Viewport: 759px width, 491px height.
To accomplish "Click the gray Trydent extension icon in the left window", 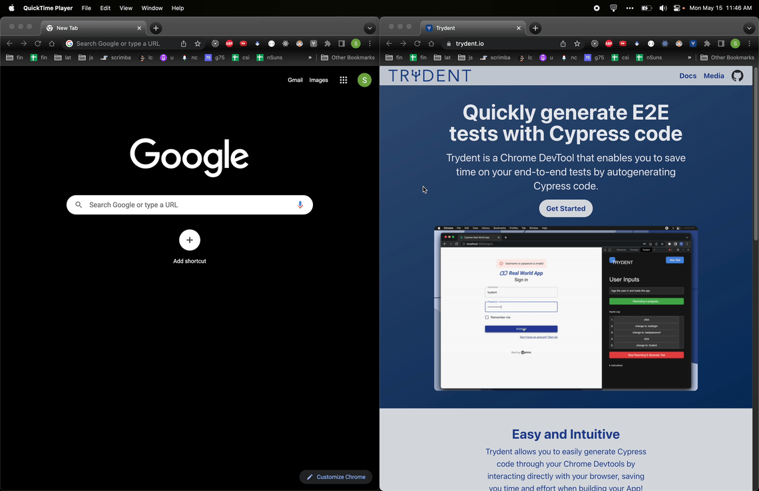I will point(314,43).
